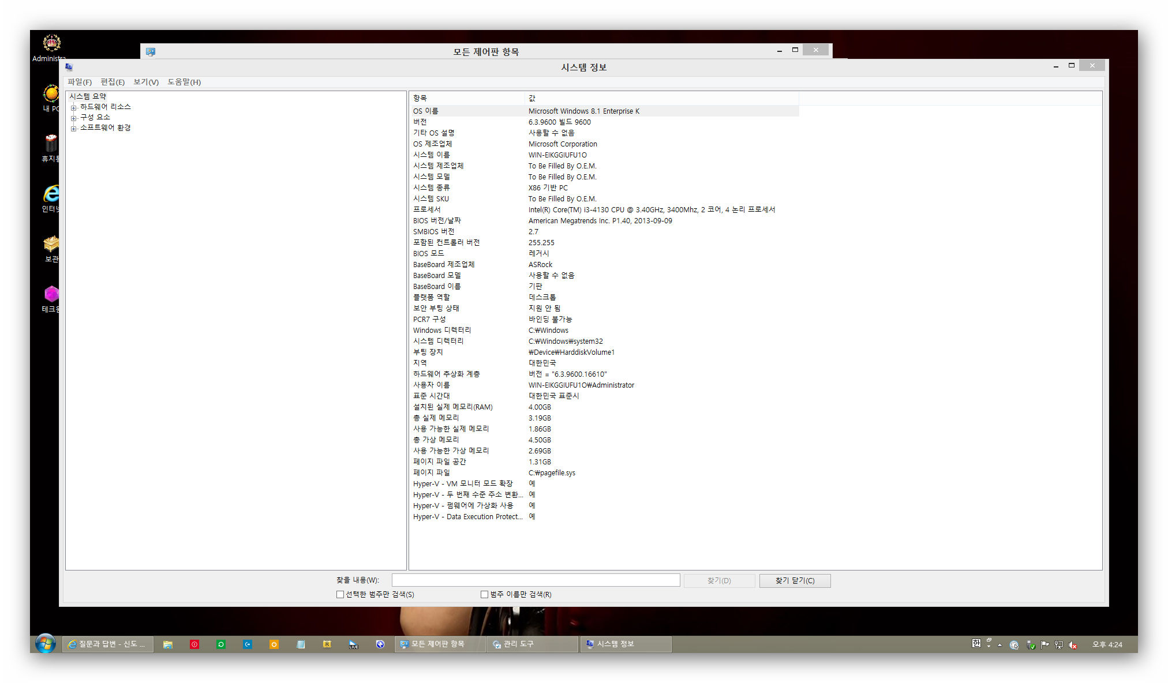Click the LIVE icon in taskbar
Image resolution: width=1168 pixels, height=683 pixels.
click(x=354, y=644)
